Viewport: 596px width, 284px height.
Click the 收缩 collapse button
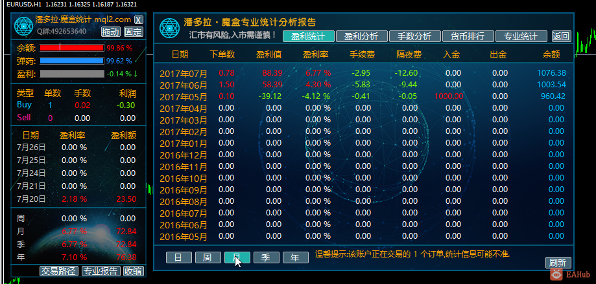134,270
